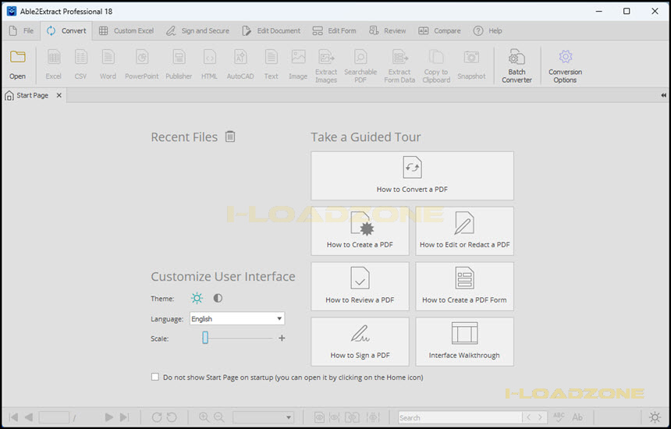
Task: Select the Image conversion icon
Action: (298, 57)
